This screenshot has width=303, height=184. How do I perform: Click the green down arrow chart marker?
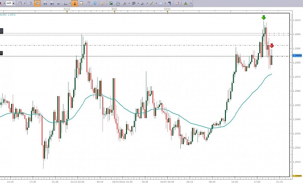[264, 17]
